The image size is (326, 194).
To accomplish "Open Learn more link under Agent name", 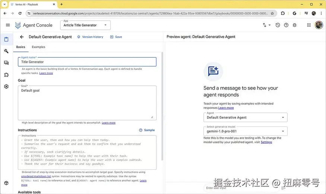I will tap(46, 73).
